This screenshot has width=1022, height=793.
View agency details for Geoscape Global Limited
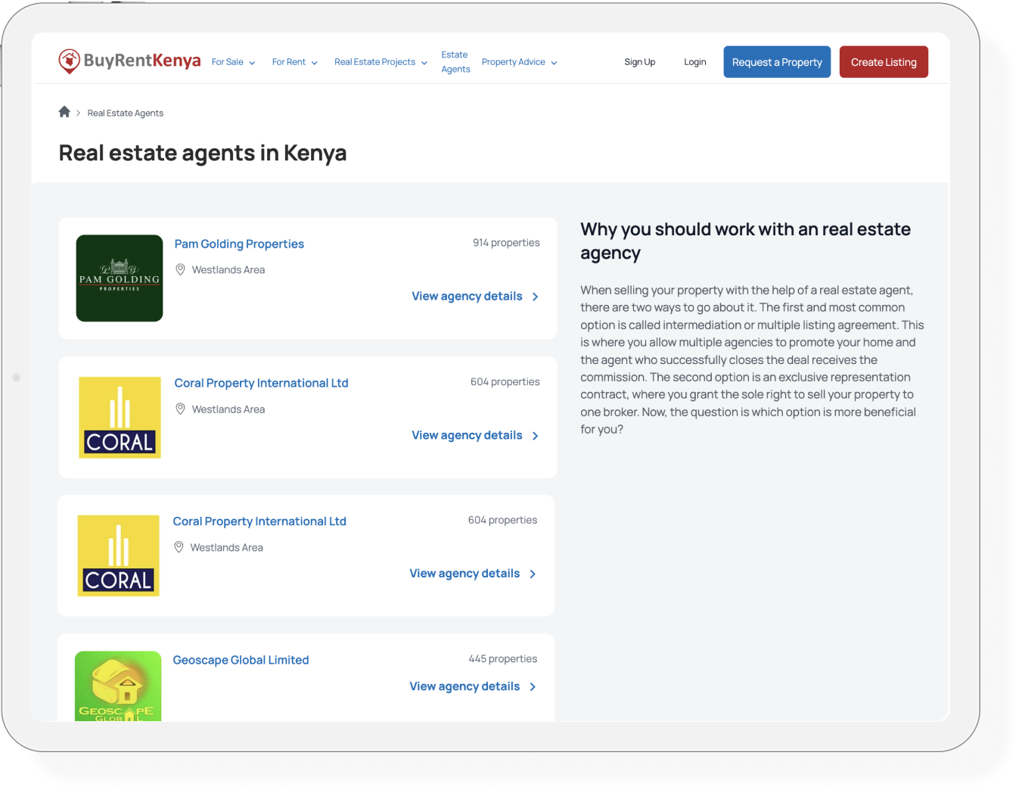[x=464, y=686]
